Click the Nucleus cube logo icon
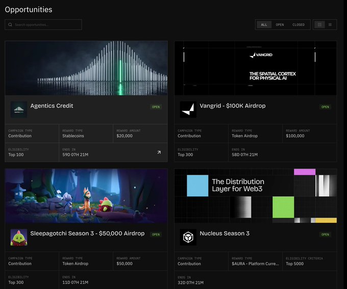 tap(188, 237)
